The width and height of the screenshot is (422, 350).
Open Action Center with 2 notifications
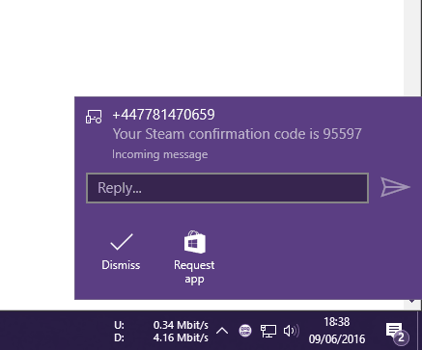point(397,333)
